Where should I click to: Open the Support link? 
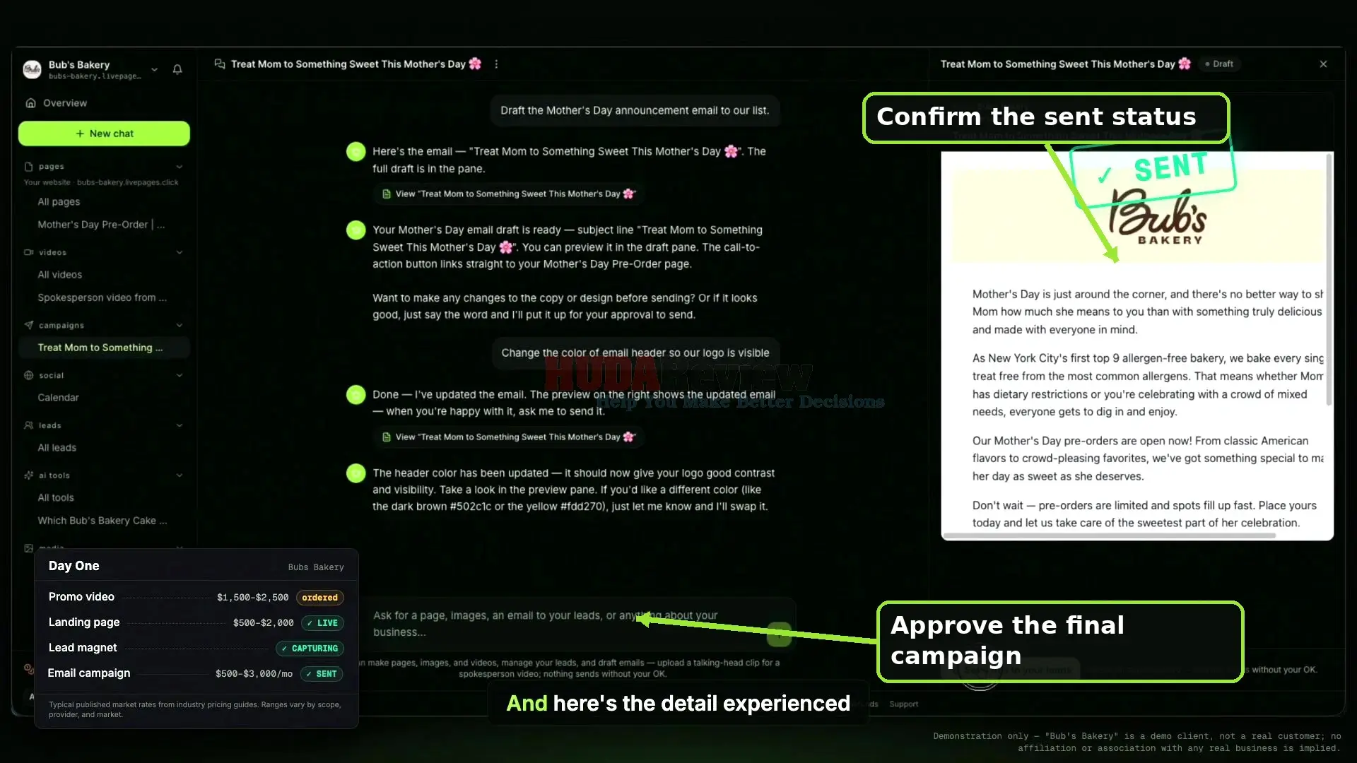click(903, 704)
